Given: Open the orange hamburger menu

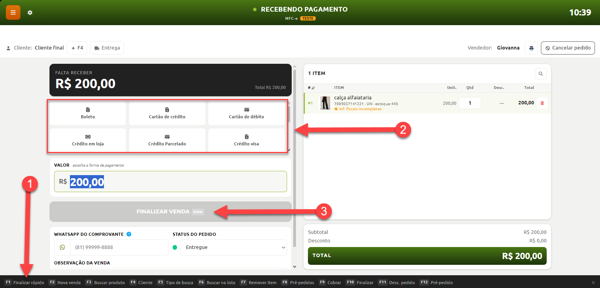Looking at the screenshot, I should coord(13,12).
